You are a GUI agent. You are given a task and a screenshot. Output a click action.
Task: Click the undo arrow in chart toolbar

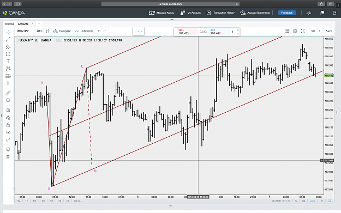click(99, 31)
